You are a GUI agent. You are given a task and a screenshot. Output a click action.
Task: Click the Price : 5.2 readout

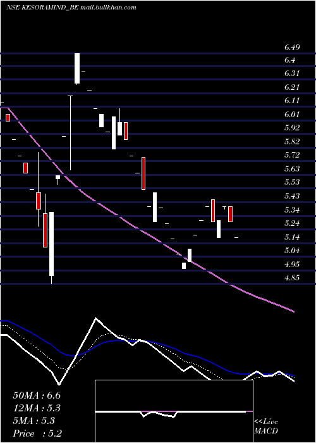coord(37,434)
